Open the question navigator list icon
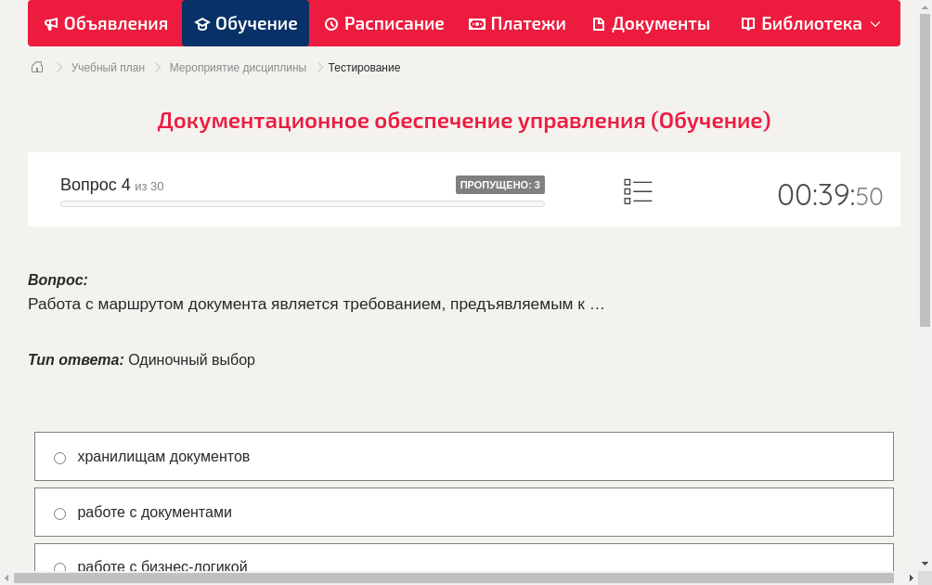 [638, 191]
